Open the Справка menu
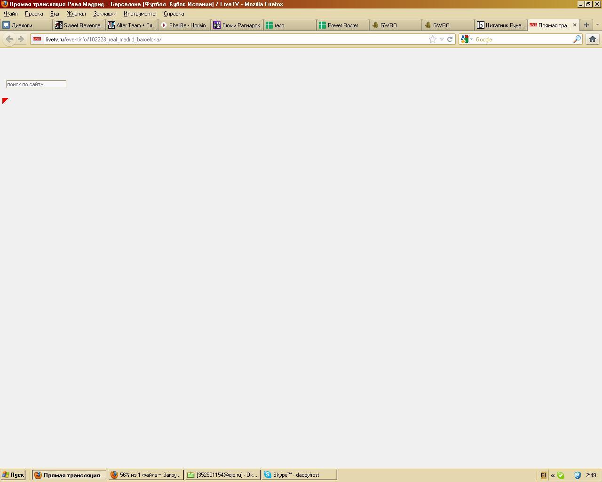The image size is (602, 482). pos(174,14)
